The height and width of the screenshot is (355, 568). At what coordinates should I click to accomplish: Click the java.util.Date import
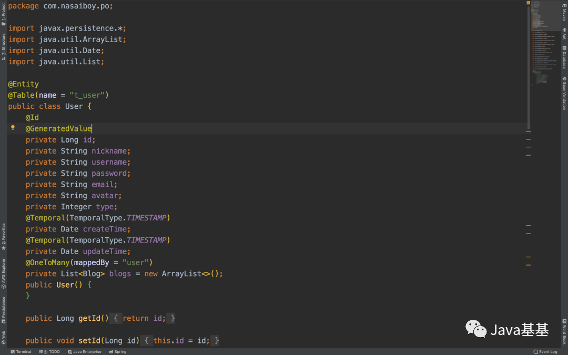[69, 50]
